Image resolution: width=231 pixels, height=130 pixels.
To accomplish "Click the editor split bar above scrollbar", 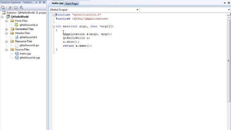I will pyautogui.click(x=228, y=14).
